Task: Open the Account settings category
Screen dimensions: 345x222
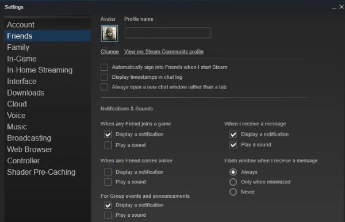Action: pyautogui.click(x=48, y=25)
